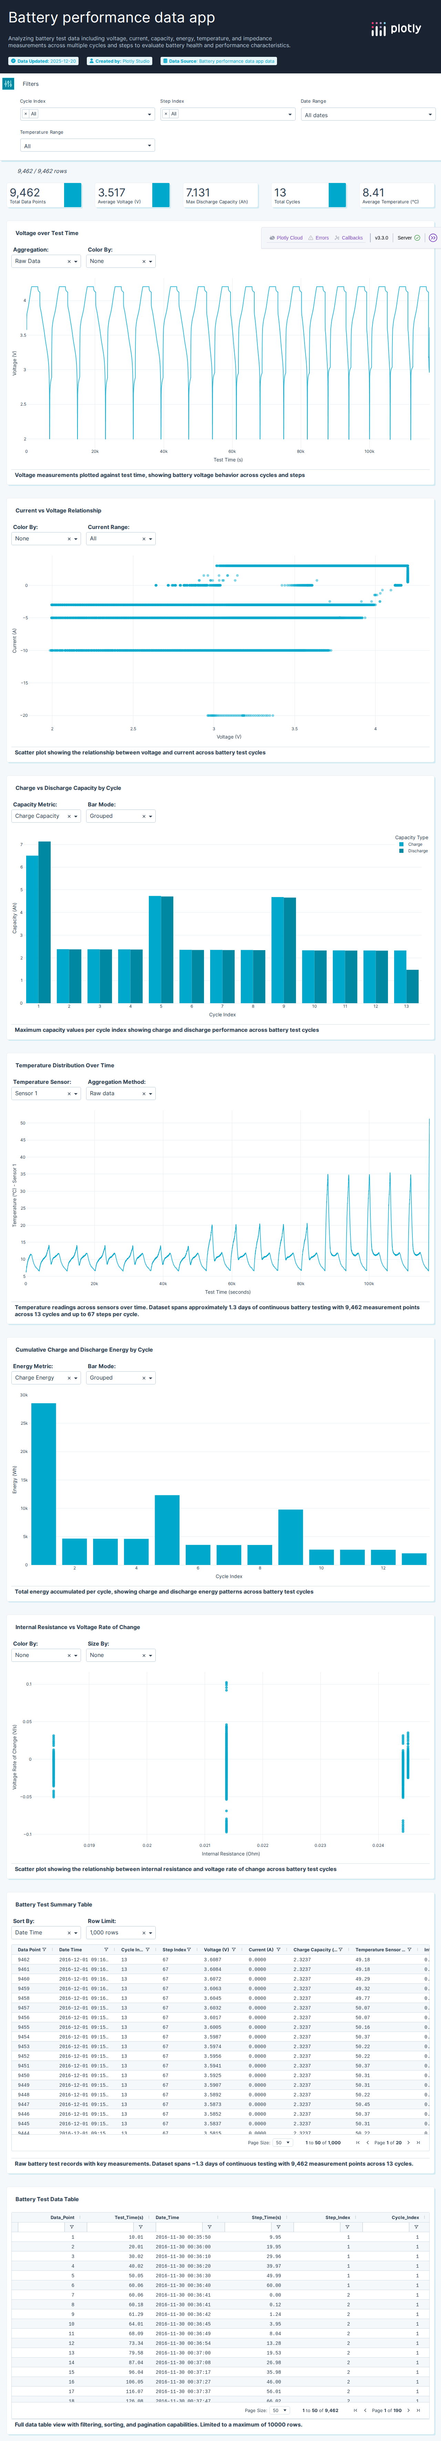Open the round debug menu toggle icon

click(x=432, y=238)
